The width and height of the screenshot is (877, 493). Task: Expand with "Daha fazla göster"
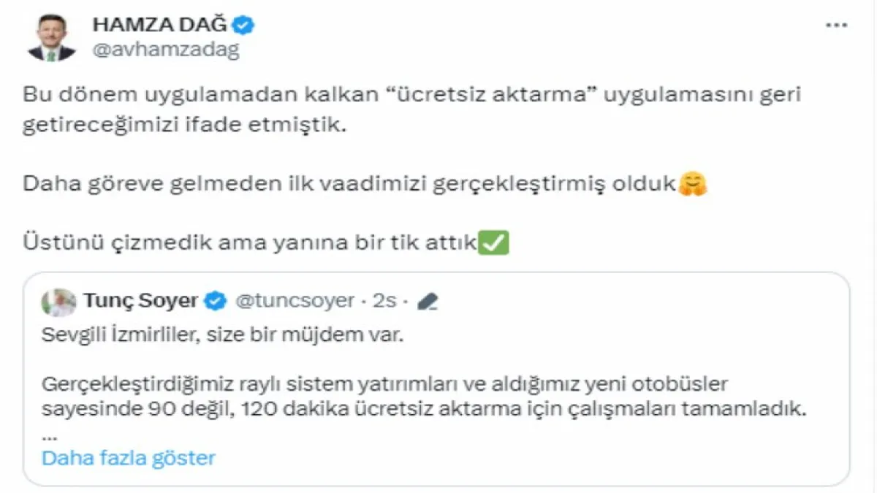[129, 458]
